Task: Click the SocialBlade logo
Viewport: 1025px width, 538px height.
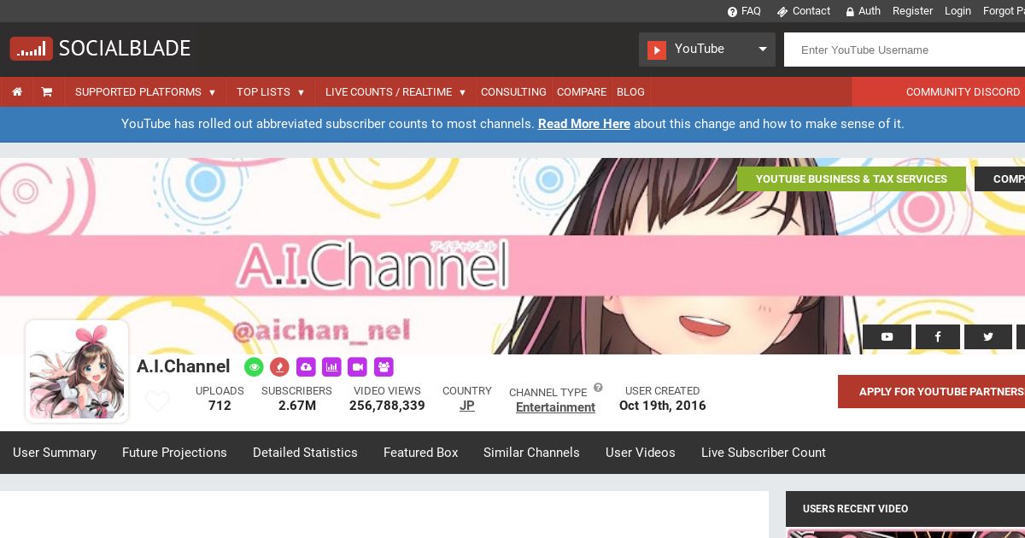Action: [100, 49]
